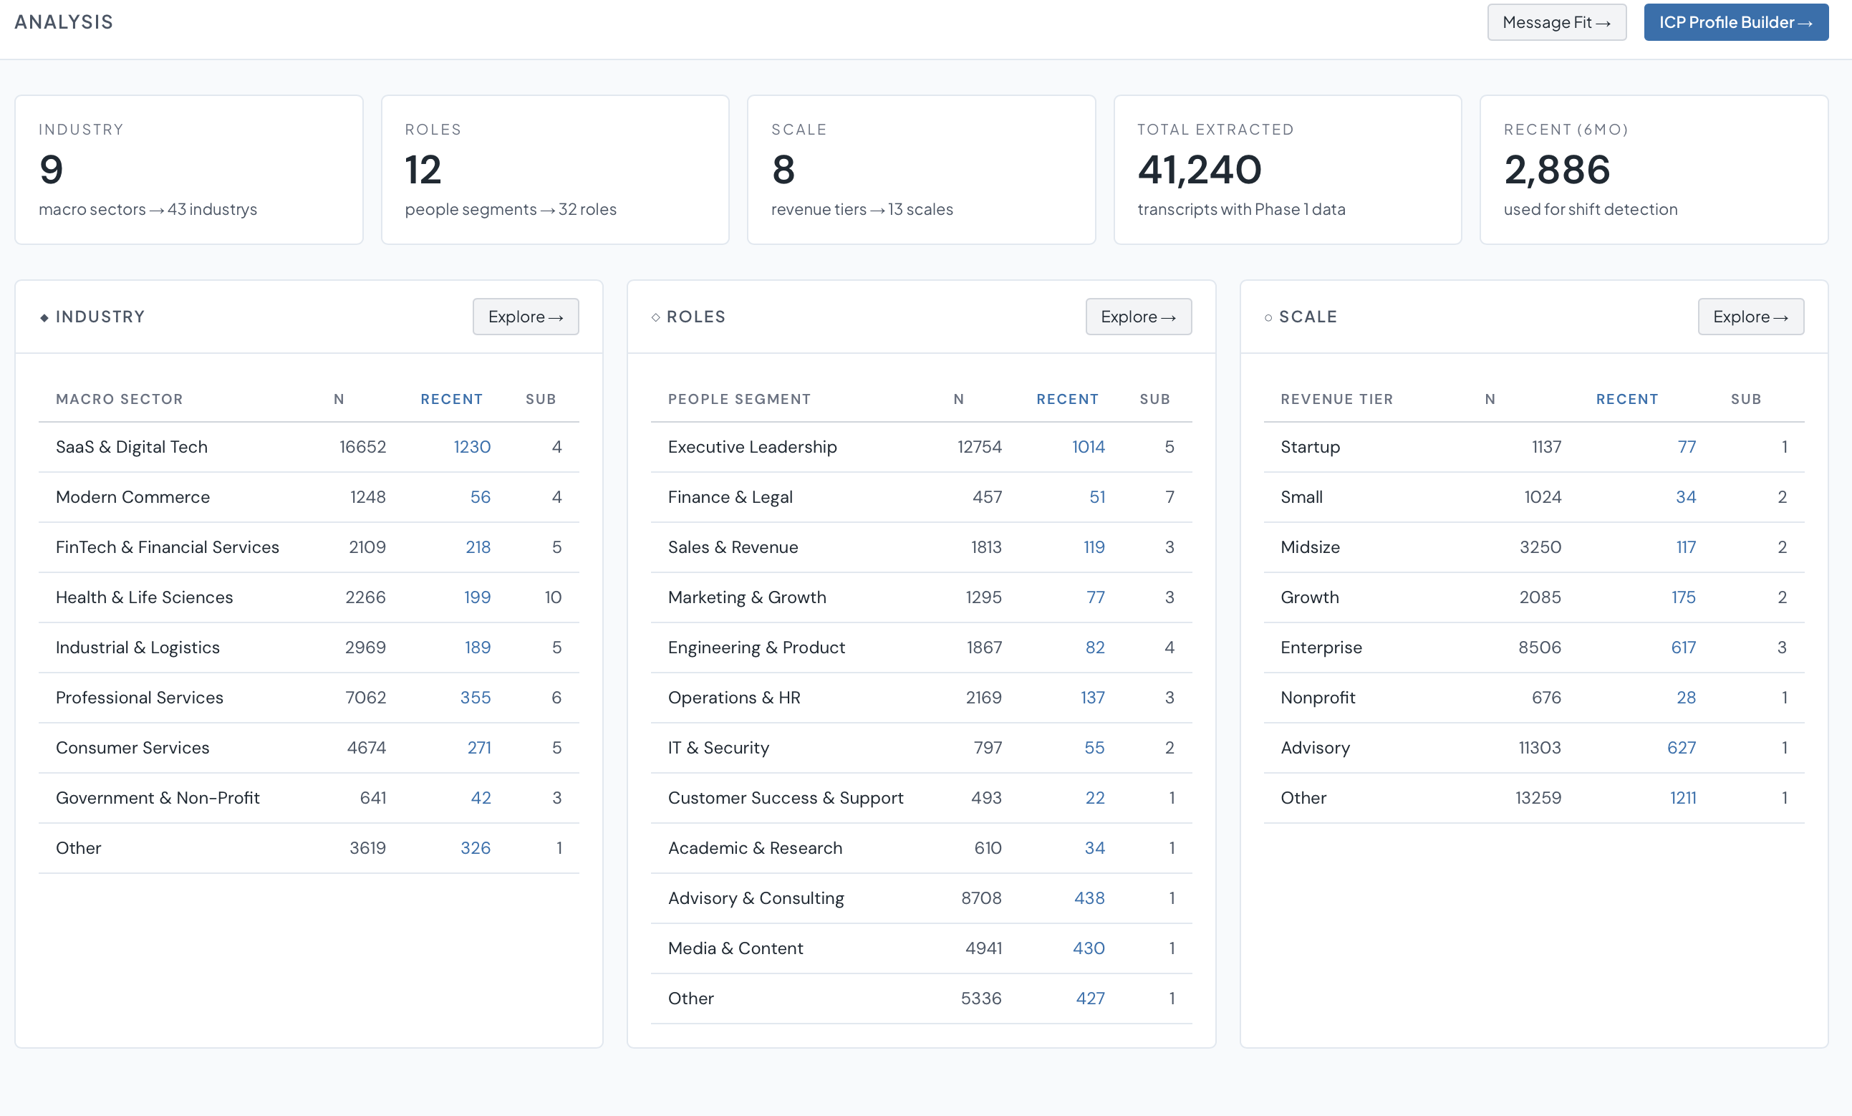Explore the Roles panel
Screen dimensions: 1852x1116
pyautogui.click(x=1138, y=317)
